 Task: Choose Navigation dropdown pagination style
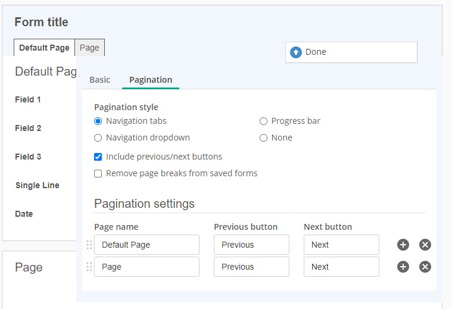pos(98,138)
